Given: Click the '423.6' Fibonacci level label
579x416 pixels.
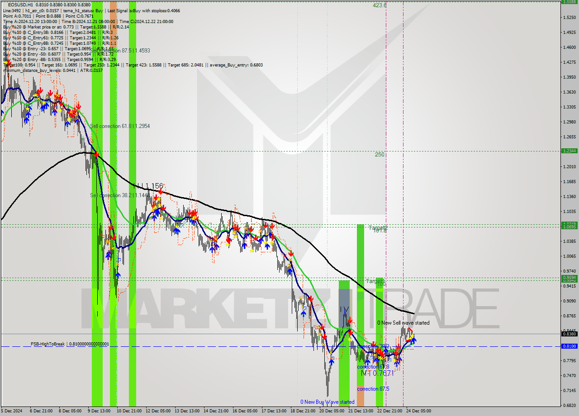Looking at the screenshot, I should coord(380,5).
